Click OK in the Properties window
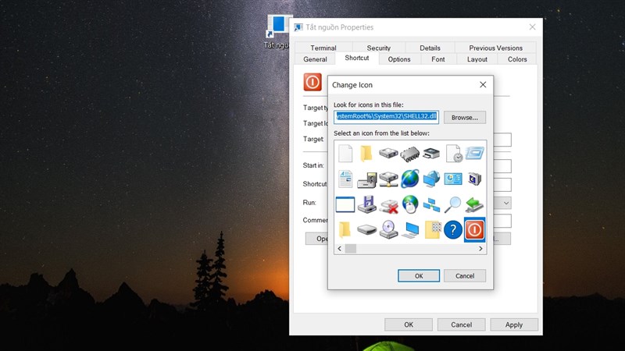The height and width of the screenshot is (351, 625). [x=409, y=324]
